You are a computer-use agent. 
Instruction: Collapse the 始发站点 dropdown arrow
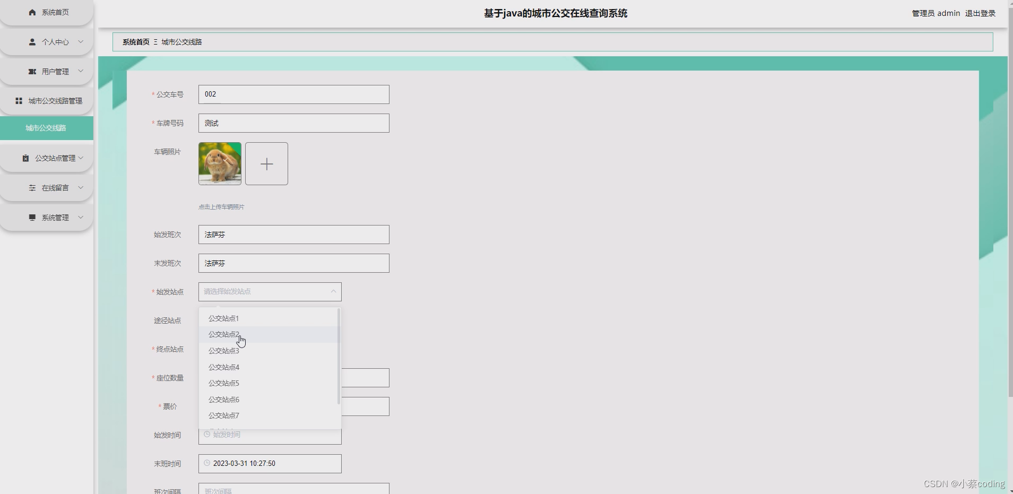point(333,291)
